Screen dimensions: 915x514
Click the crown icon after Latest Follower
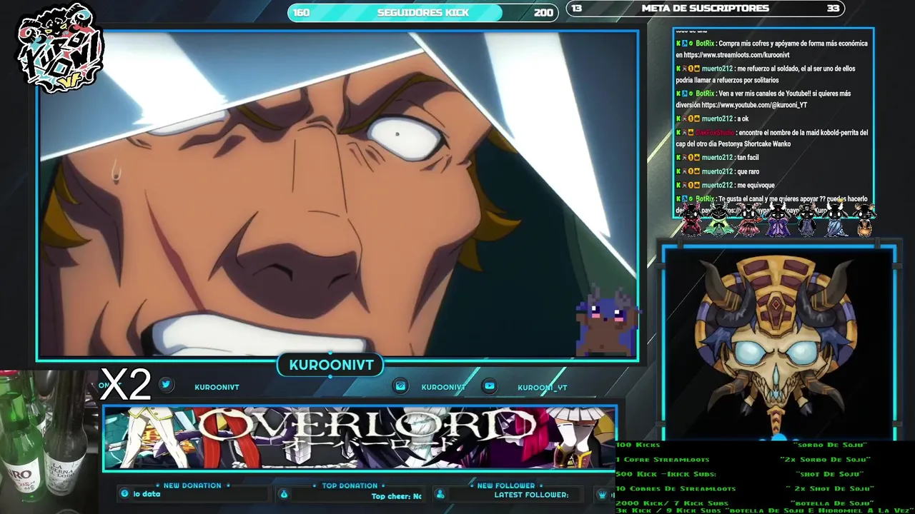[x=603, y=494]
